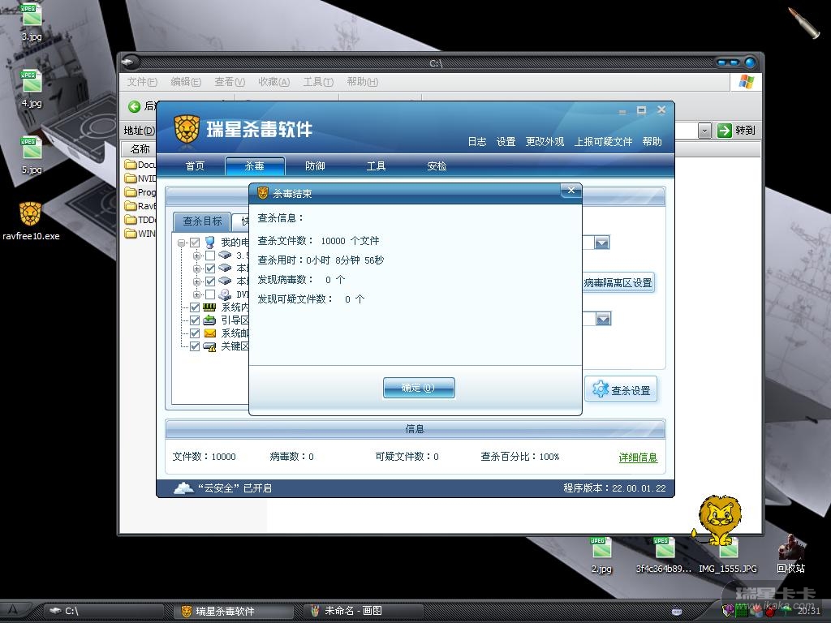Image resolution: width=831 pixels, height=623 pixels.
Task: Click the 确定 button in the scan-finished dialog
Action: (419, 388)
